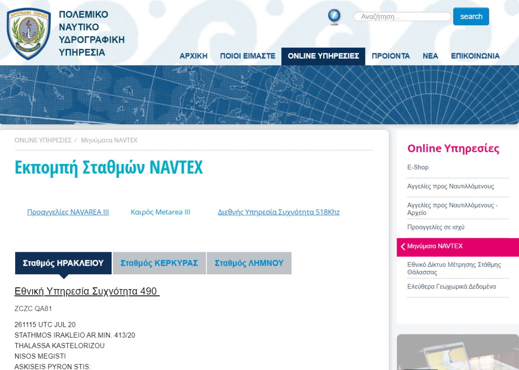Click the laptop image thumbnail in sidebar

tap(457, 352)
